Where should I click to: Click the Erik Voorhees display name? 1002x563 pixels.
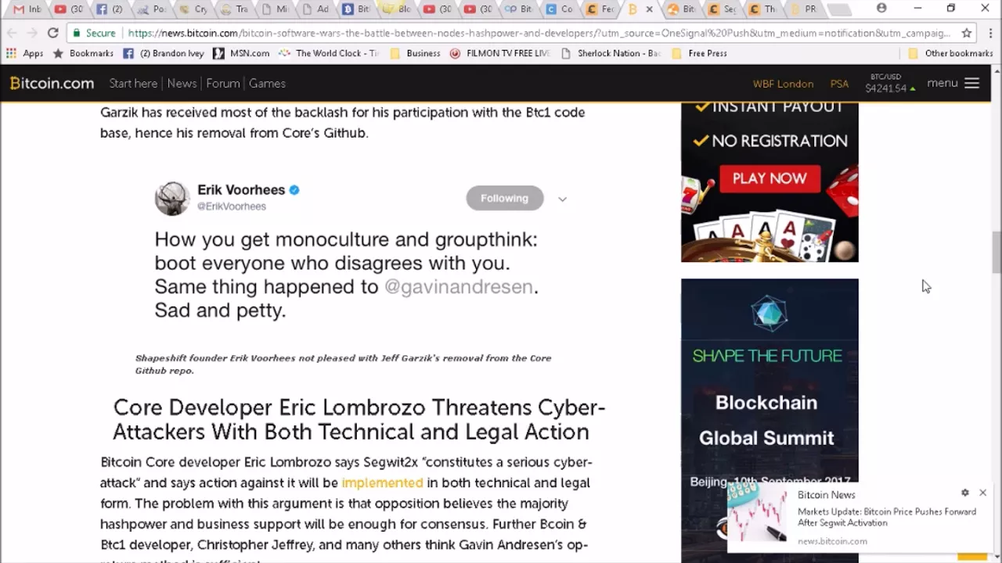[241, 189]
